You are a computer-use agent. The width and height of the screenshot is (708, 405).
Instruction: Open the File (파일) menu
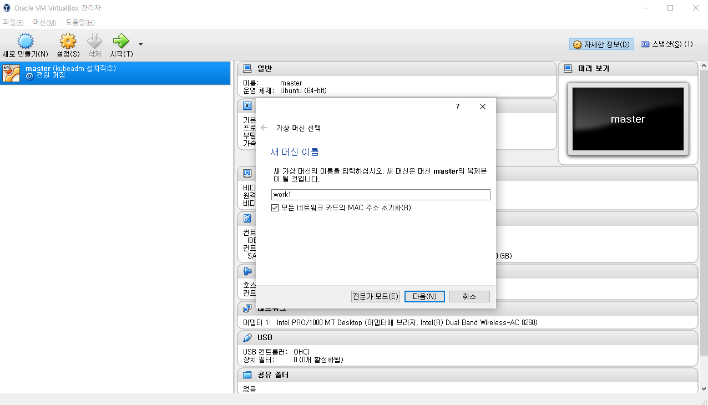click(x=13, y=22)
